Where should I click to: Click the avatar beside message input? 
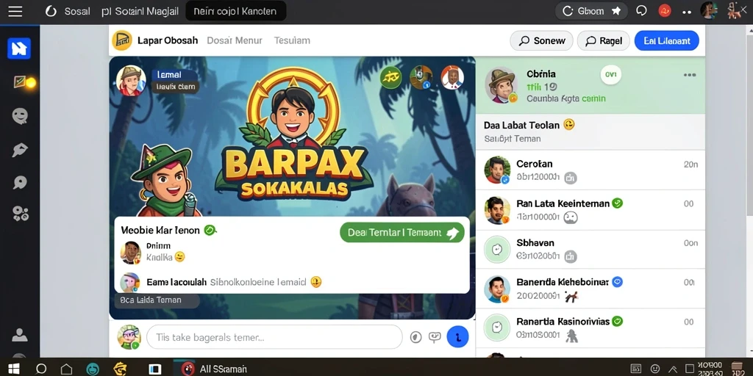(x=129, y=337)
